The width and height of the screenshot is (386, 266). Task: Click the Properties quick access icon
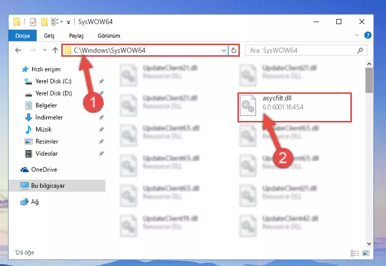tap(33, 22)
